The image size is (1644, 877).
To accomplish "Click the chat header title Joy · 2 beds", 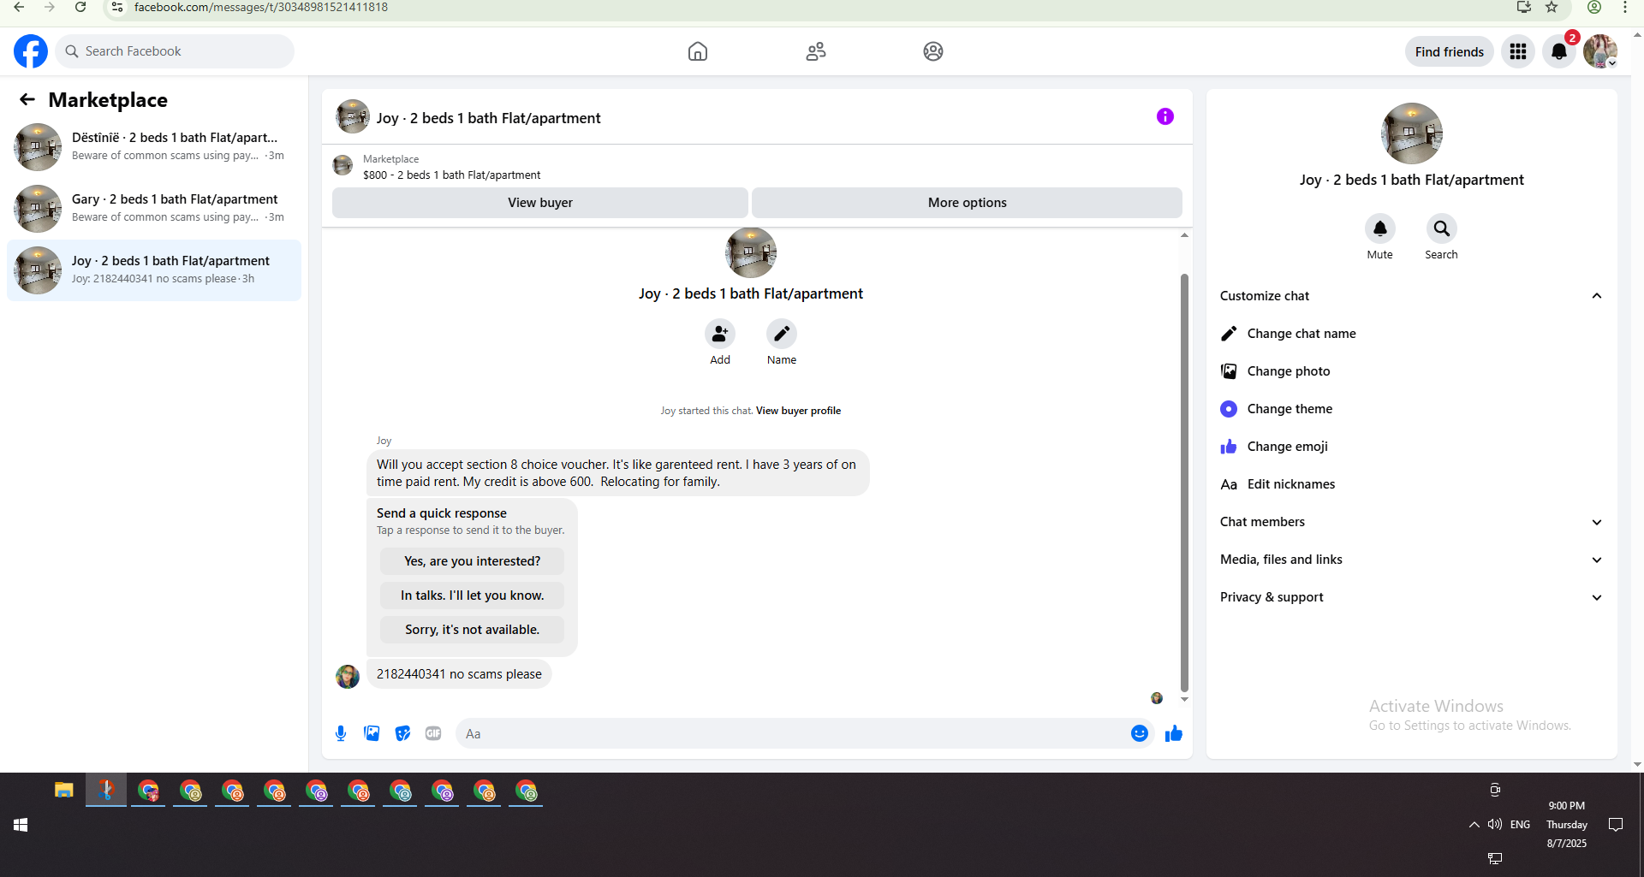I will point(489,118).
